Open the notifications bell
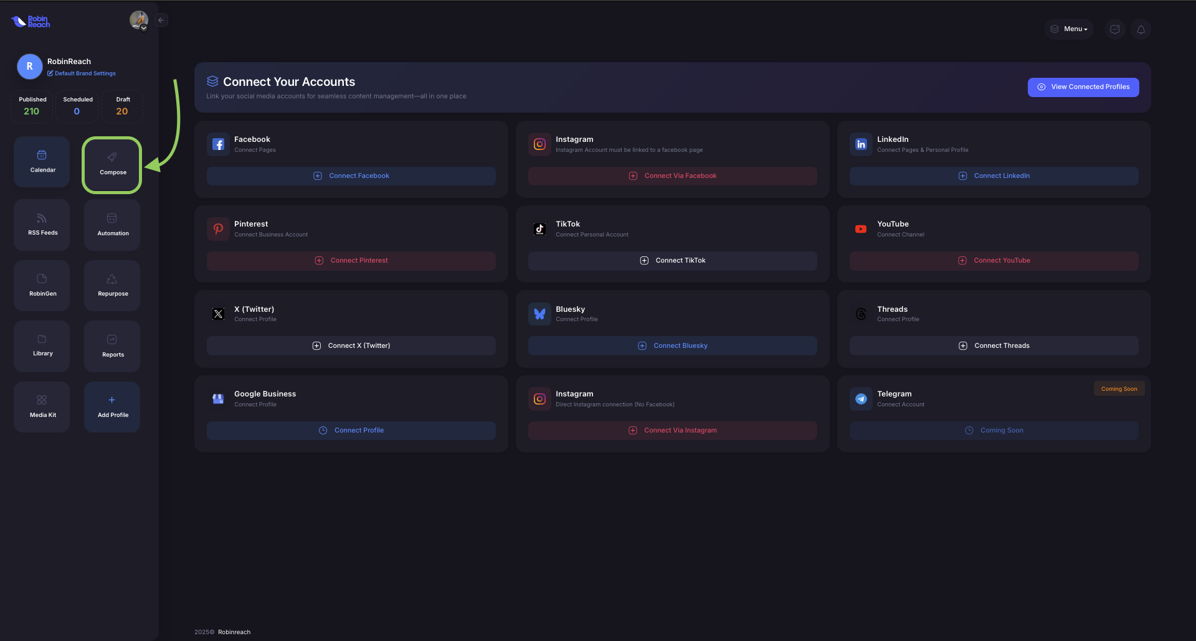Image resolution: width=1196 pixels, height=641 pixels. tap(1141, 29)
